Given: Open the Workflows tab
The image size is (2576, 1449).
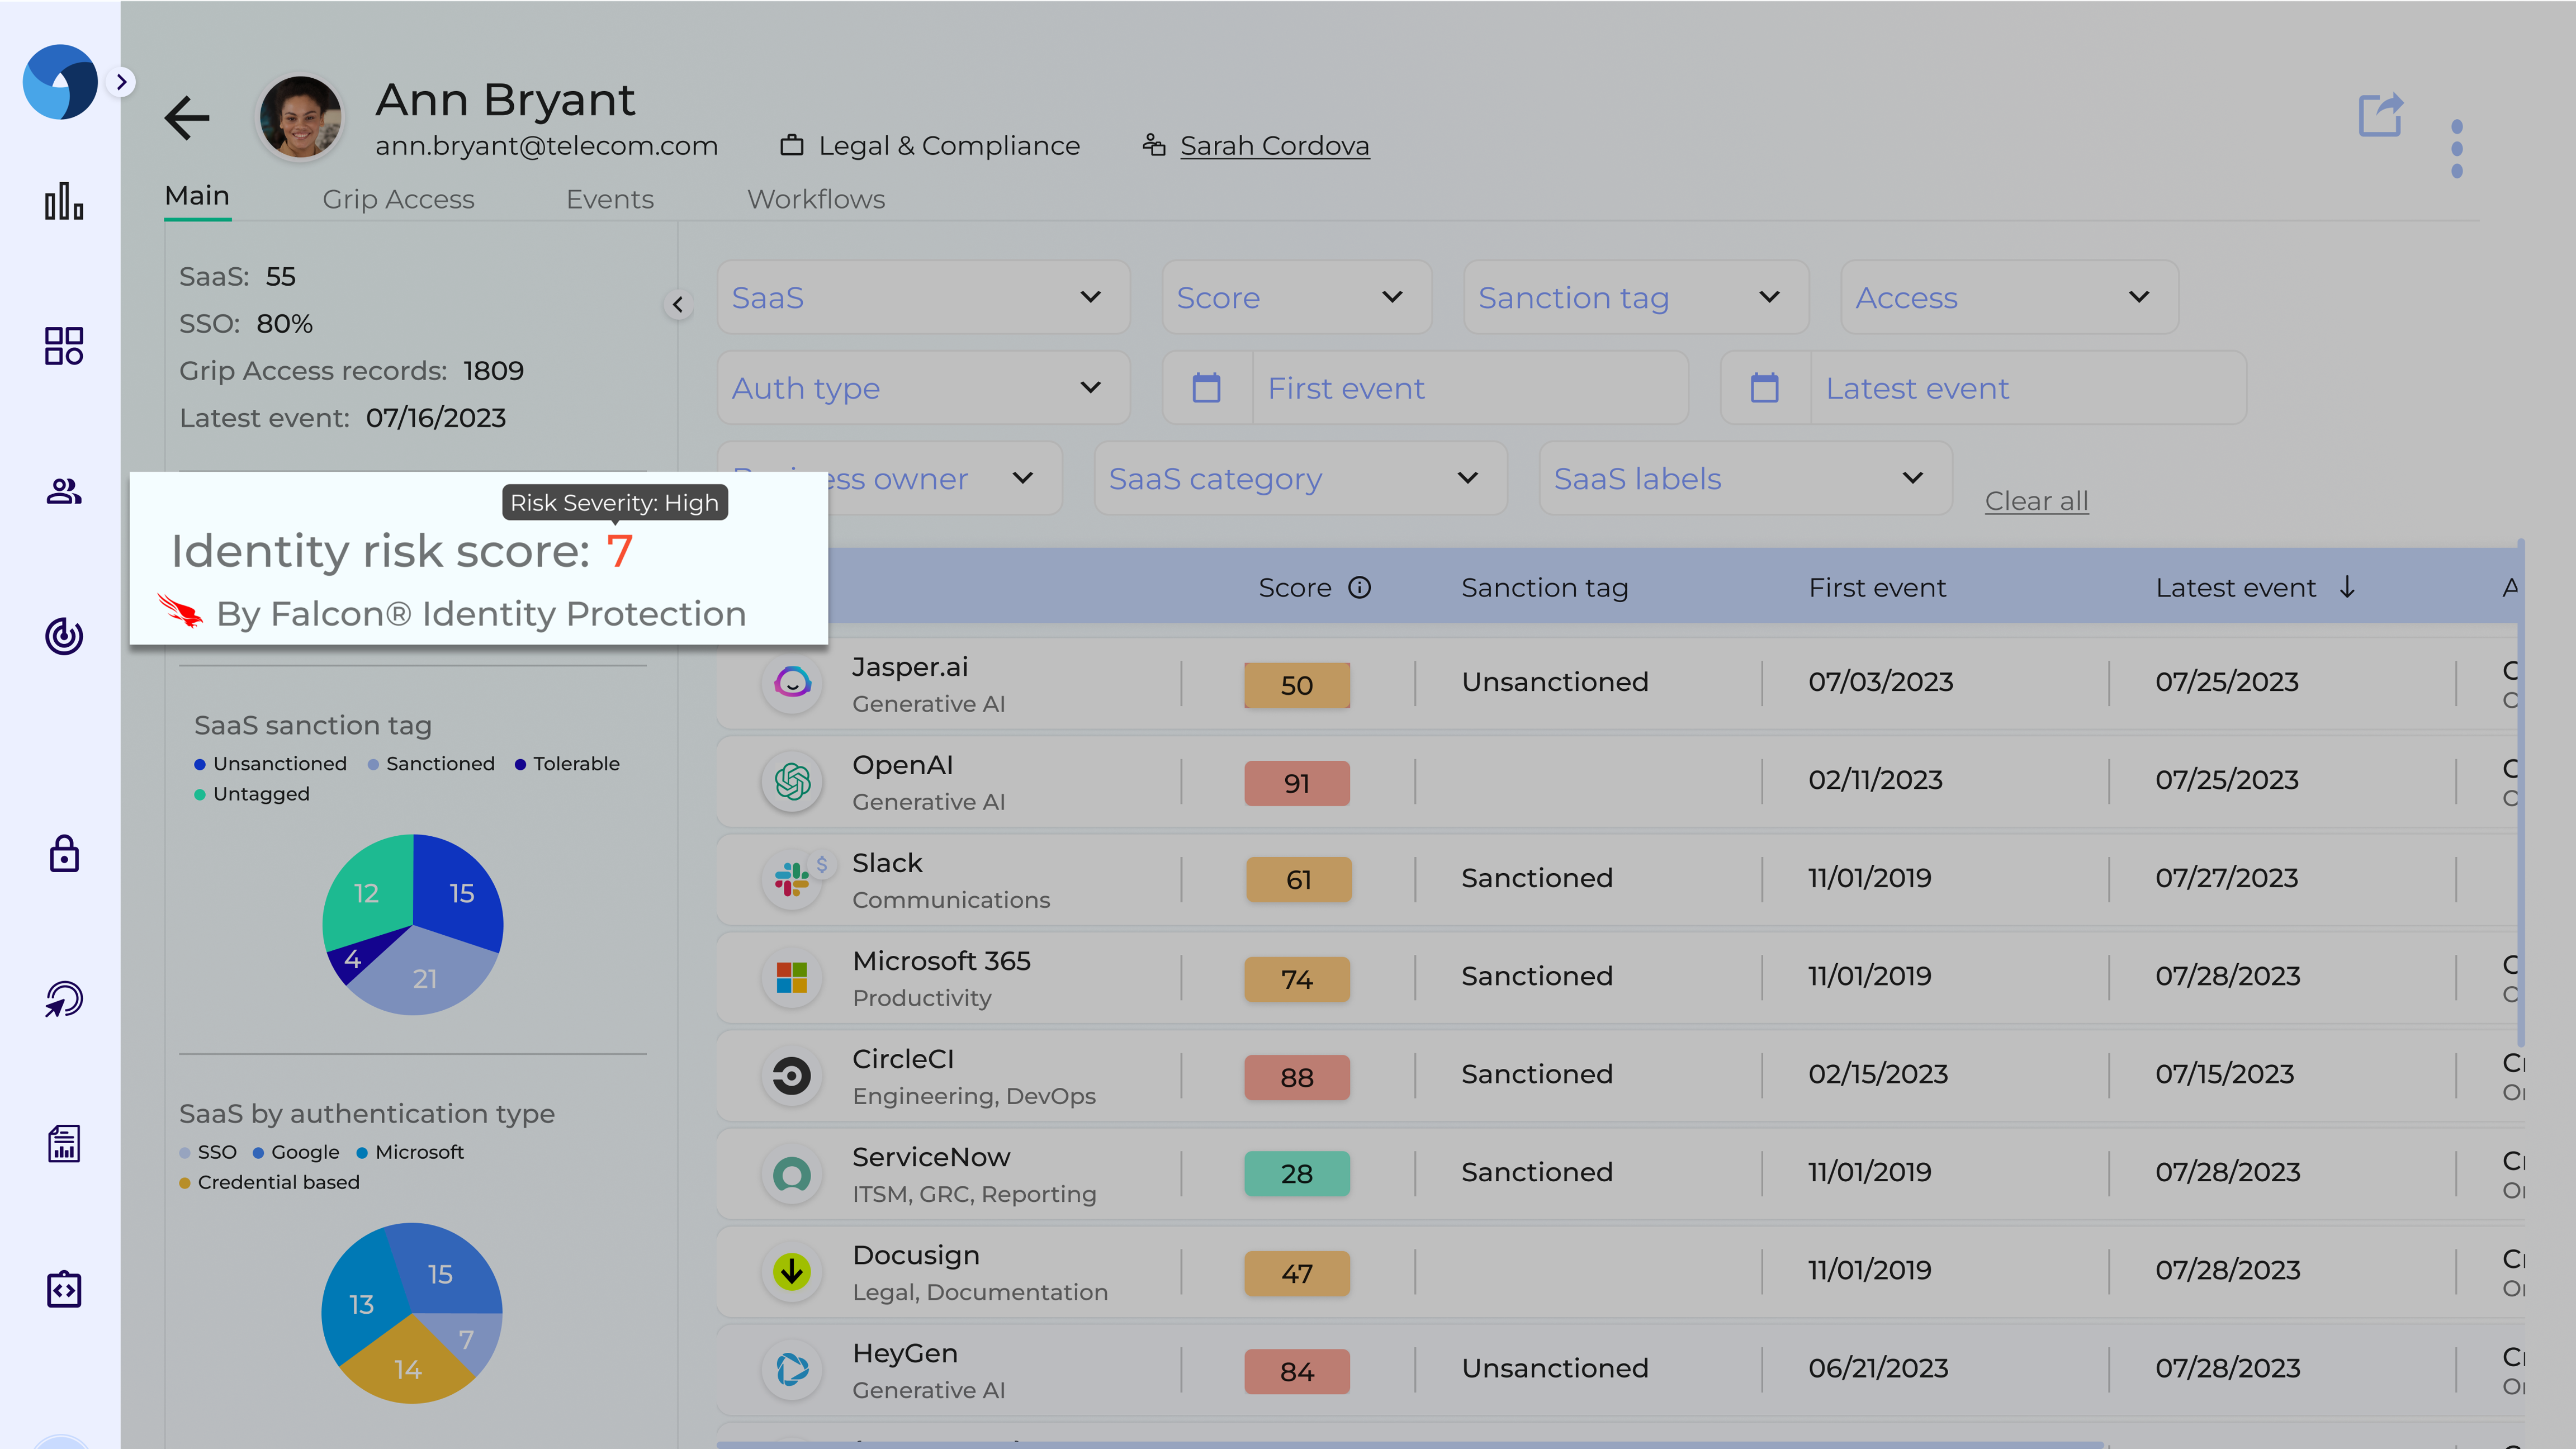Looking at the screenshot, I should [815, 199].
